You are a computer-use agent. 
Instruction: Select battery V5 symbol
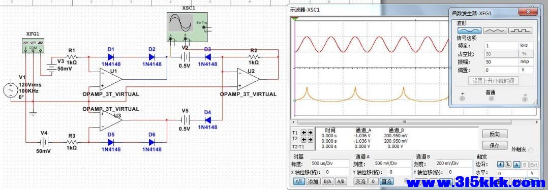pyautogui.click(x=185, y=120)
